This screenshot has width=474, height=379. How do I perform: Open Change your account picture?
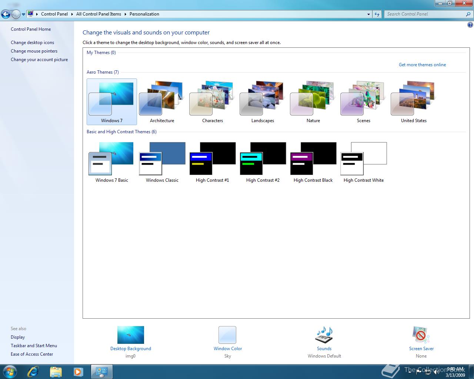[x=39, y=60]
